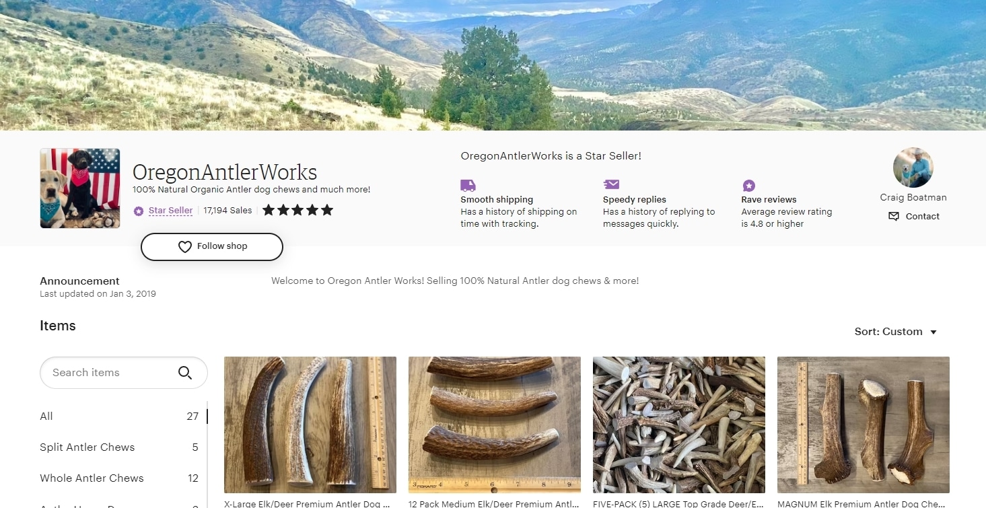Click the Speedy replies envelope icon

[x=611, y=184]
